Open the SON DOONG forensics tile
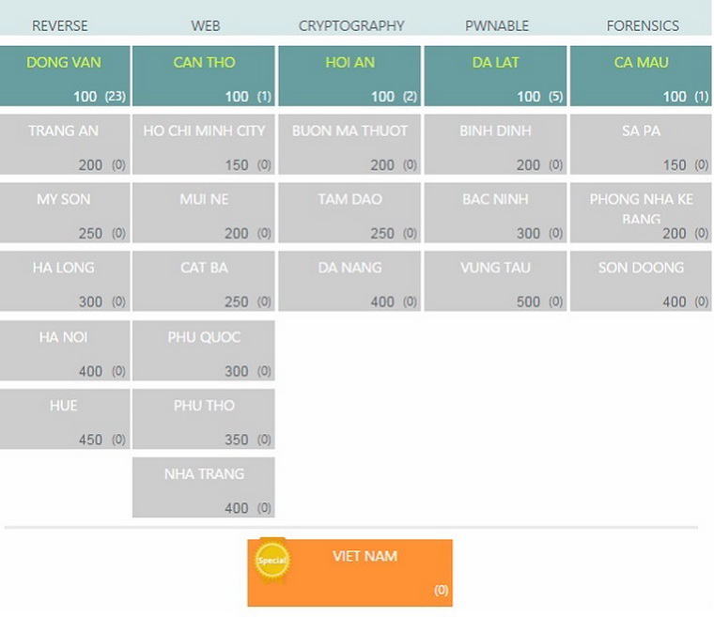The width and height of the screenshot is (714, 617). pyautogui.click(x=641, y=282)
